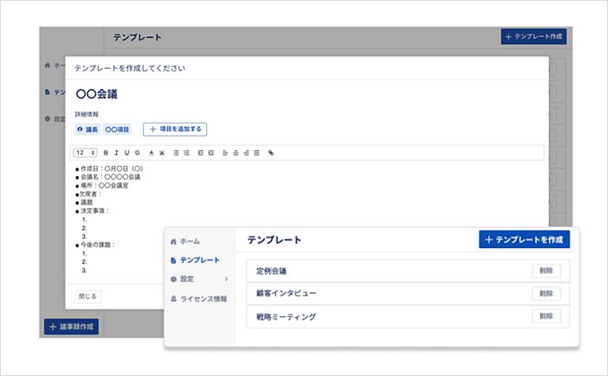Viewport: 608px width, 376px height.
Task: Justify text alignment
Action: pos(257,153)
